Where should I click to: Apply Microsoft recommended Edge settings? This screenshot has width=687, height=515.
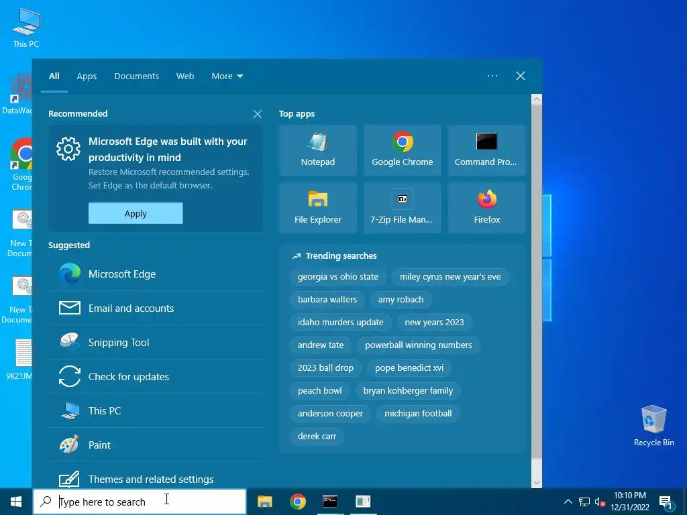(x=136, y=213)
